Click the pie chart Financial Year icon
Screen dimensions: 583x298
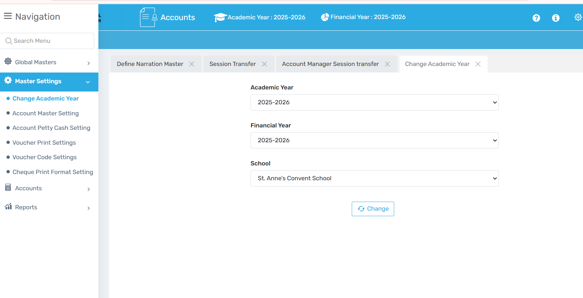[x=325, y=17]
